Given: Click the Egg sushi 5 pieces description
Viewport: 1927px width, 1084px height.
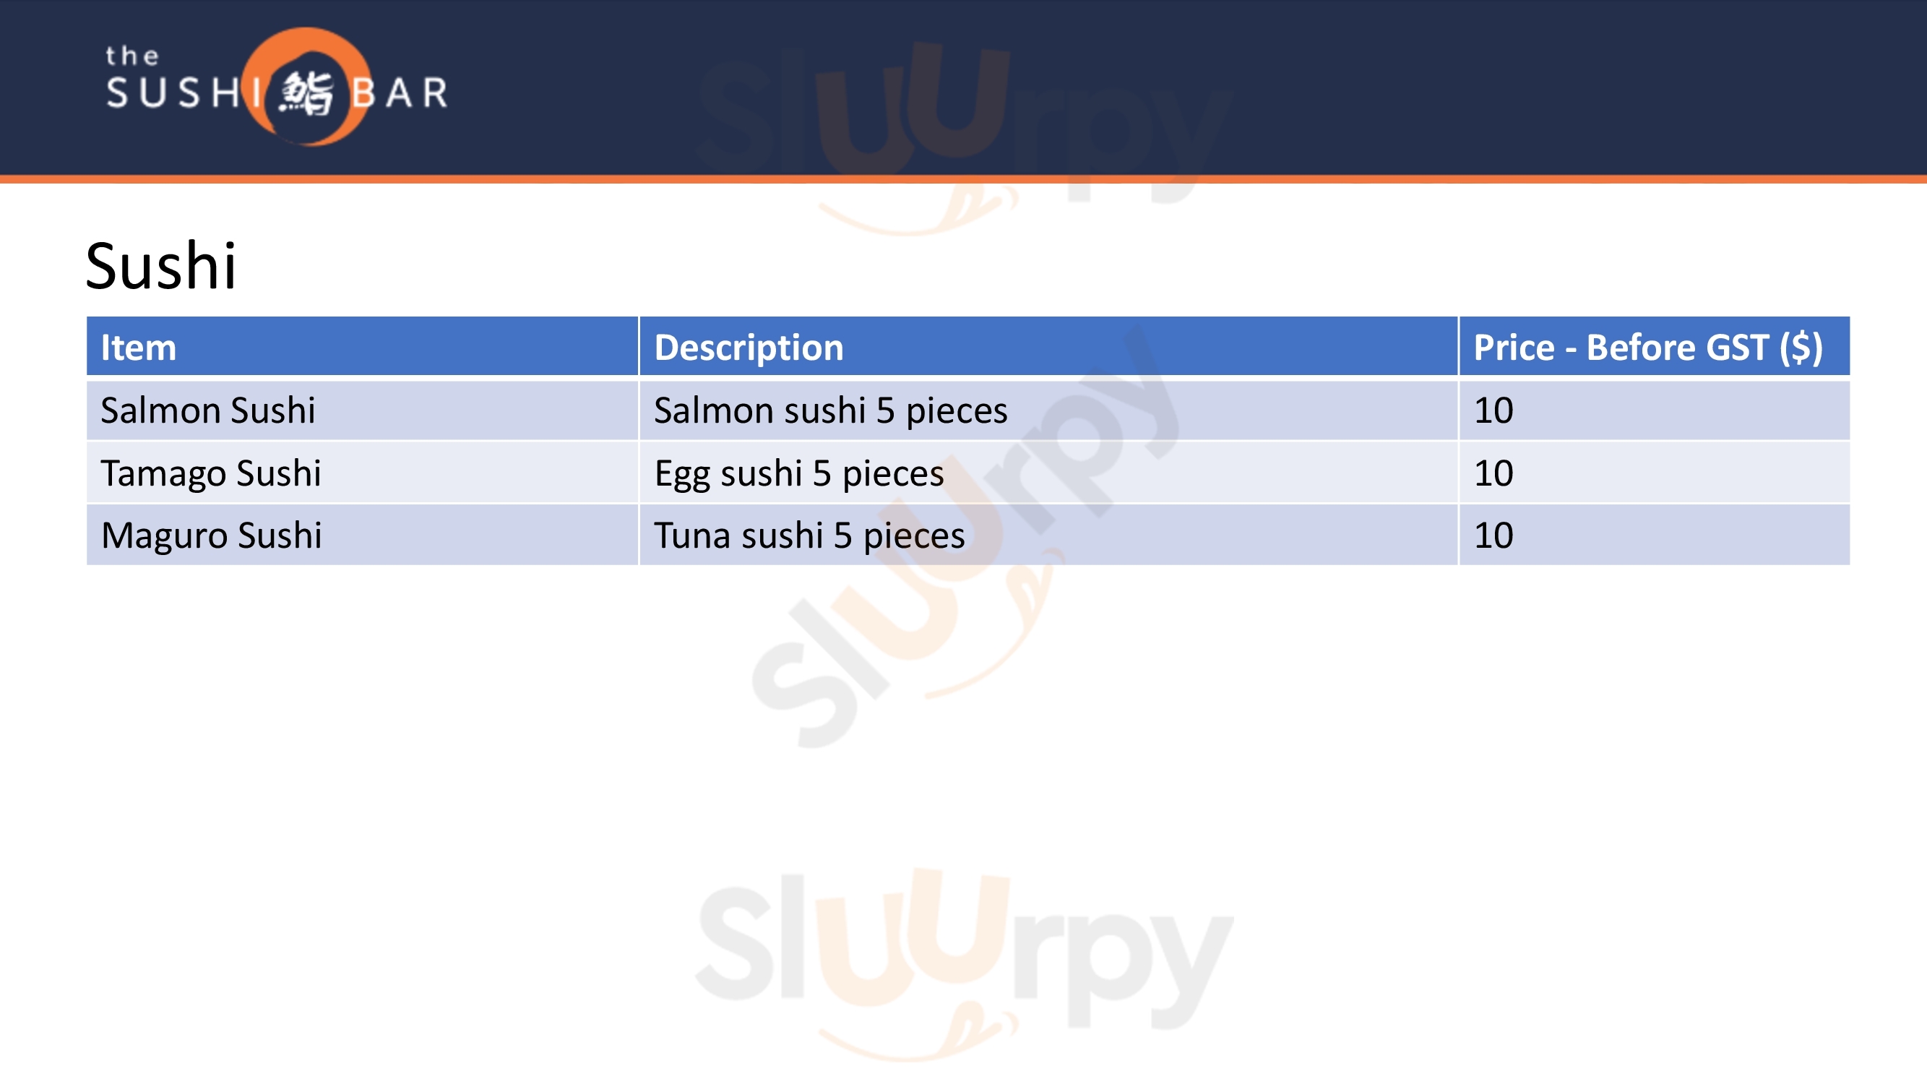Looking at the screenshot, I should [x=799, y=473].
